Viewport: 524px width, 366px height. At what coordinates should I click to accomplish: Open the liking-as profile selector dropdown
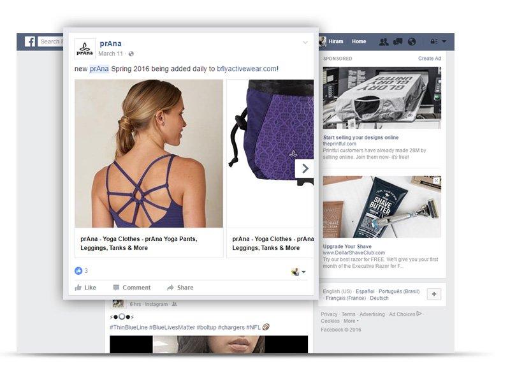[298, 272]
